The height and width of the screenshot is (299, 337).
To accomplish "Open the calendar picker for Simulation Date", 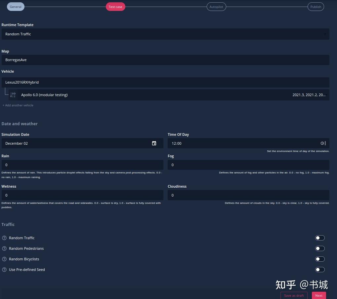I will (154, 143).
